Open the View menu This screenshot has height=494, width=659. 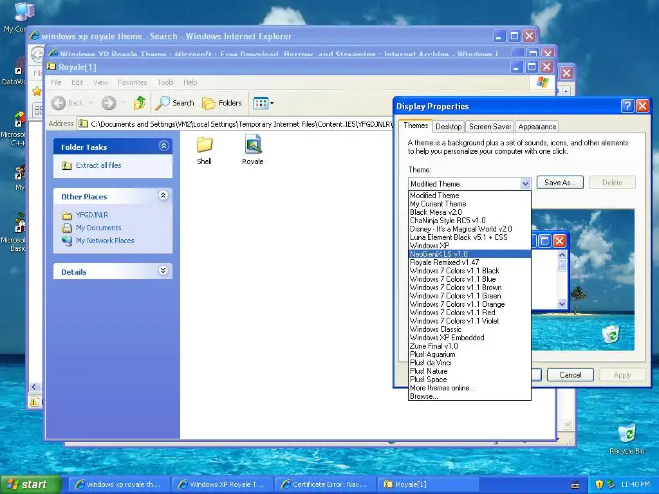[100, 82]
